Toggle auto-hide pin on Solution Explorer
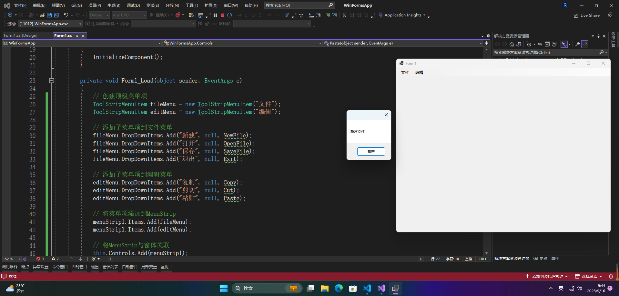The height and width of the screenshot is (296, 619). tap(598, 36)
